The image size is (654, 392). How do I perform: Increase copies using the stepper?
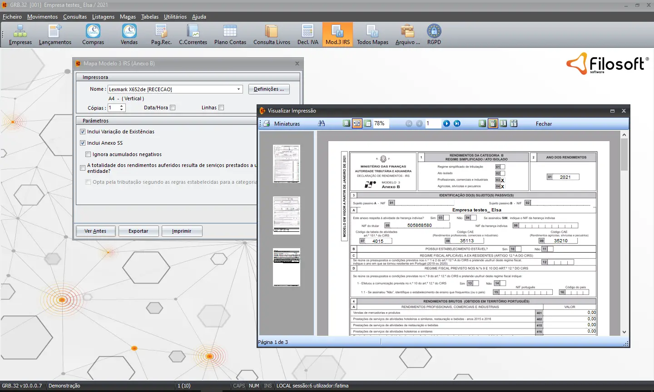coord(121,106)
